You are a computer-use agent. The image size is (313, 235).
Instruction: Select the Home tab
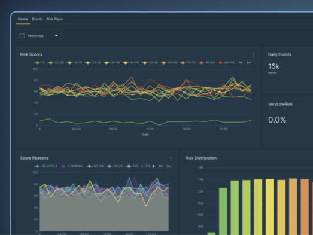coord(23,19)
